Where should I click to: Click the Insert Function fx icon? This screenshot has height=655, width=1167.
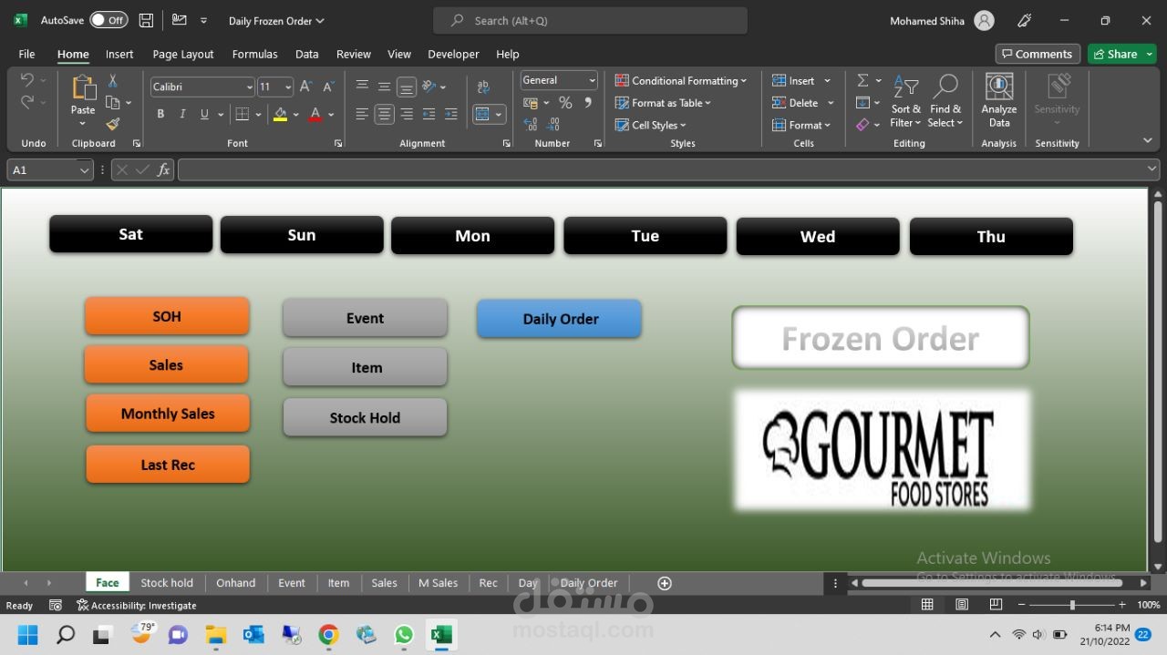click(x=163, y=169)
